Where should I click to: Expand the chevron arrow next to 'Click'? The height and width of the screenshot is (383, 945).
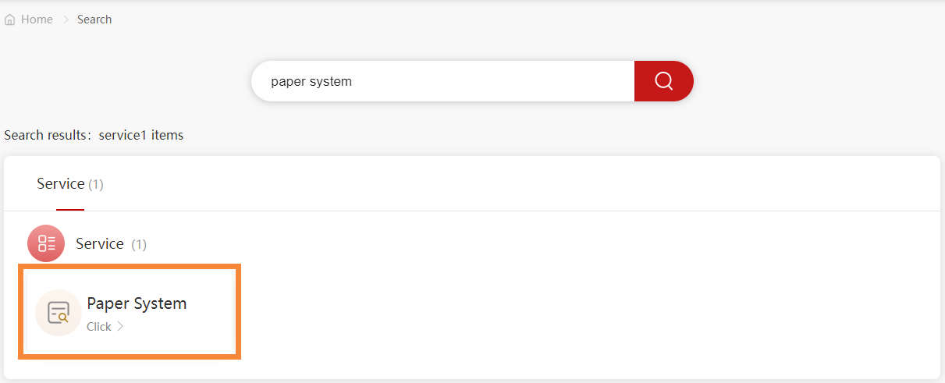(120, 327)
